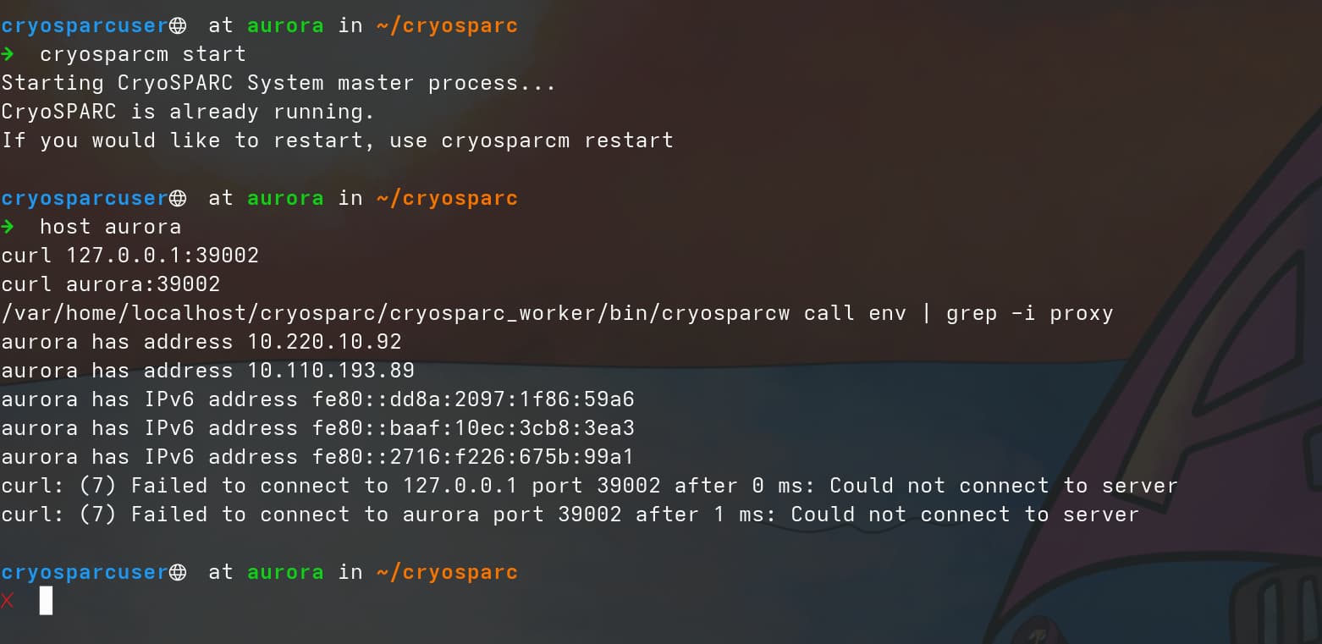
Task: Click the "cryosparcm restart" suggestion text
Action: pos(557,140)
